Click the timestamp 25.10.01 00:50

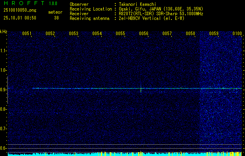coord(20,18)
